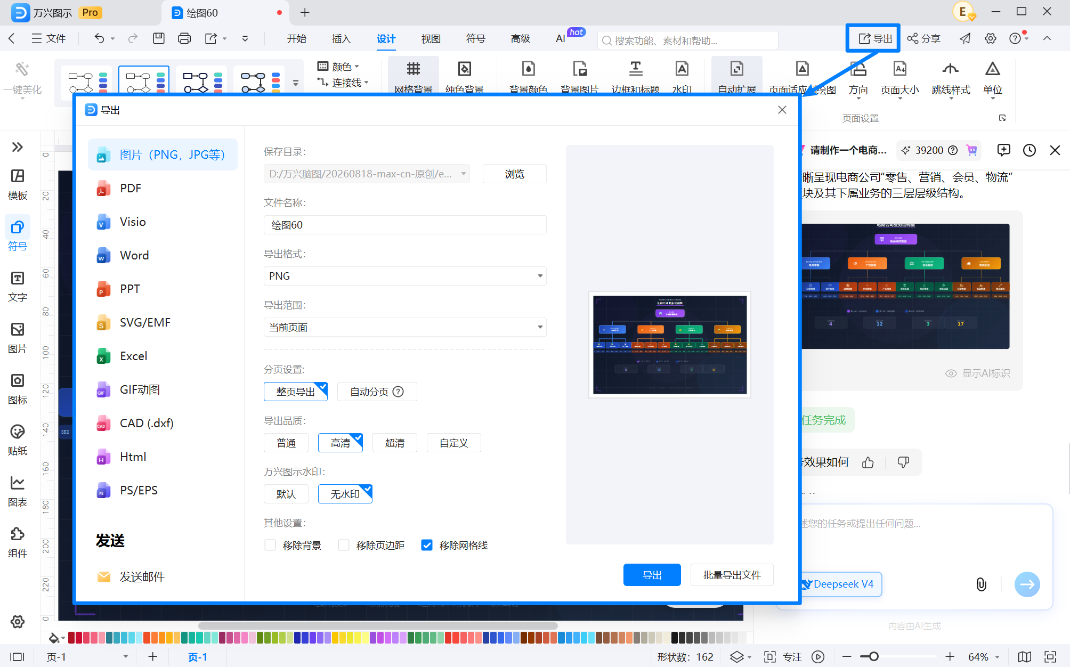The height and width of the screenshot is (667, 1070).
Task: Click thumbs-down feedback icon in AI panel
Action: [x=903, y=462]
